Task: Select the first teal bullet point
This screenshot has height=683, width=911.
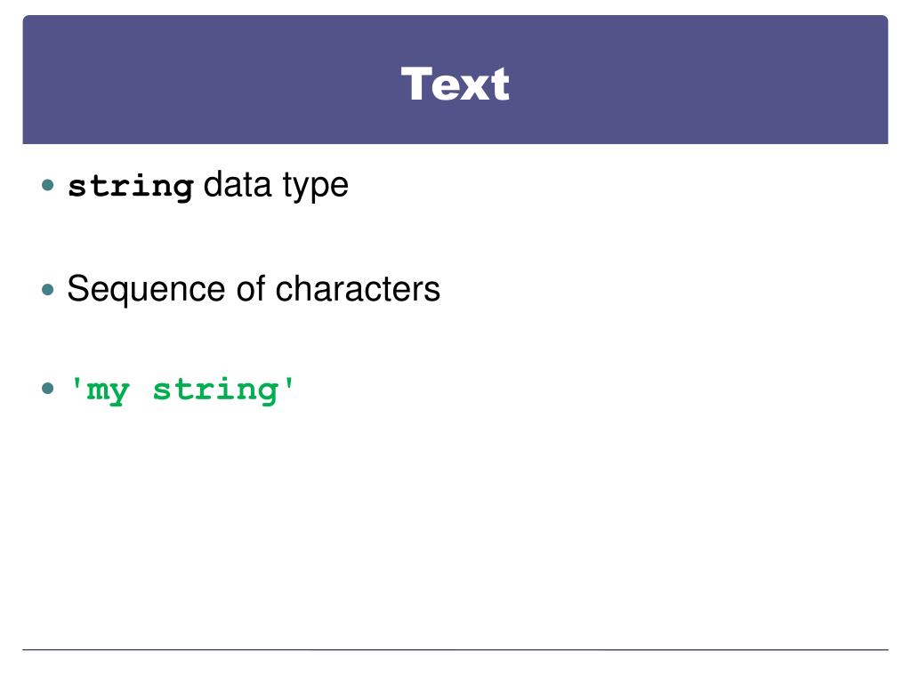Action: (48, 185)
